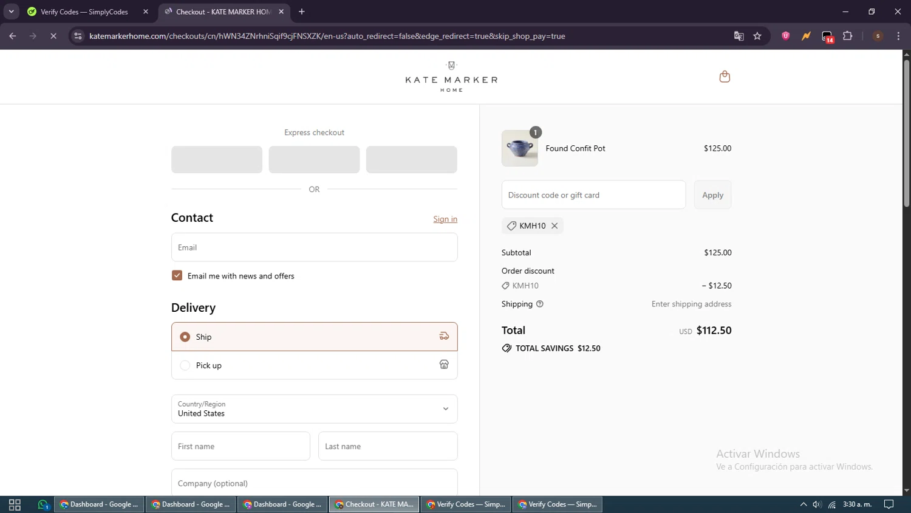Image resolution: width=911 pixels, height=513 pixels.
Task: Click the third express checkout button
Action: (412, 159)
